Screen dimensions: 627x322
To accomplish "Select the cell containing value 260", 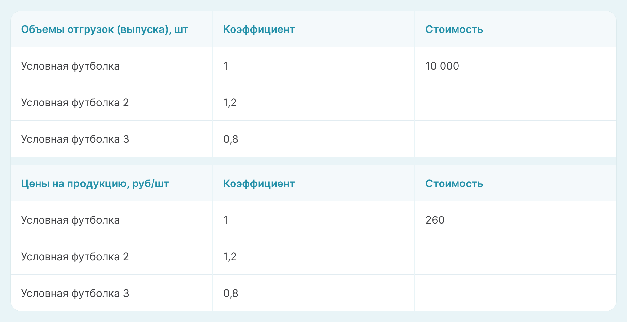I will click(x=435, y=220).
